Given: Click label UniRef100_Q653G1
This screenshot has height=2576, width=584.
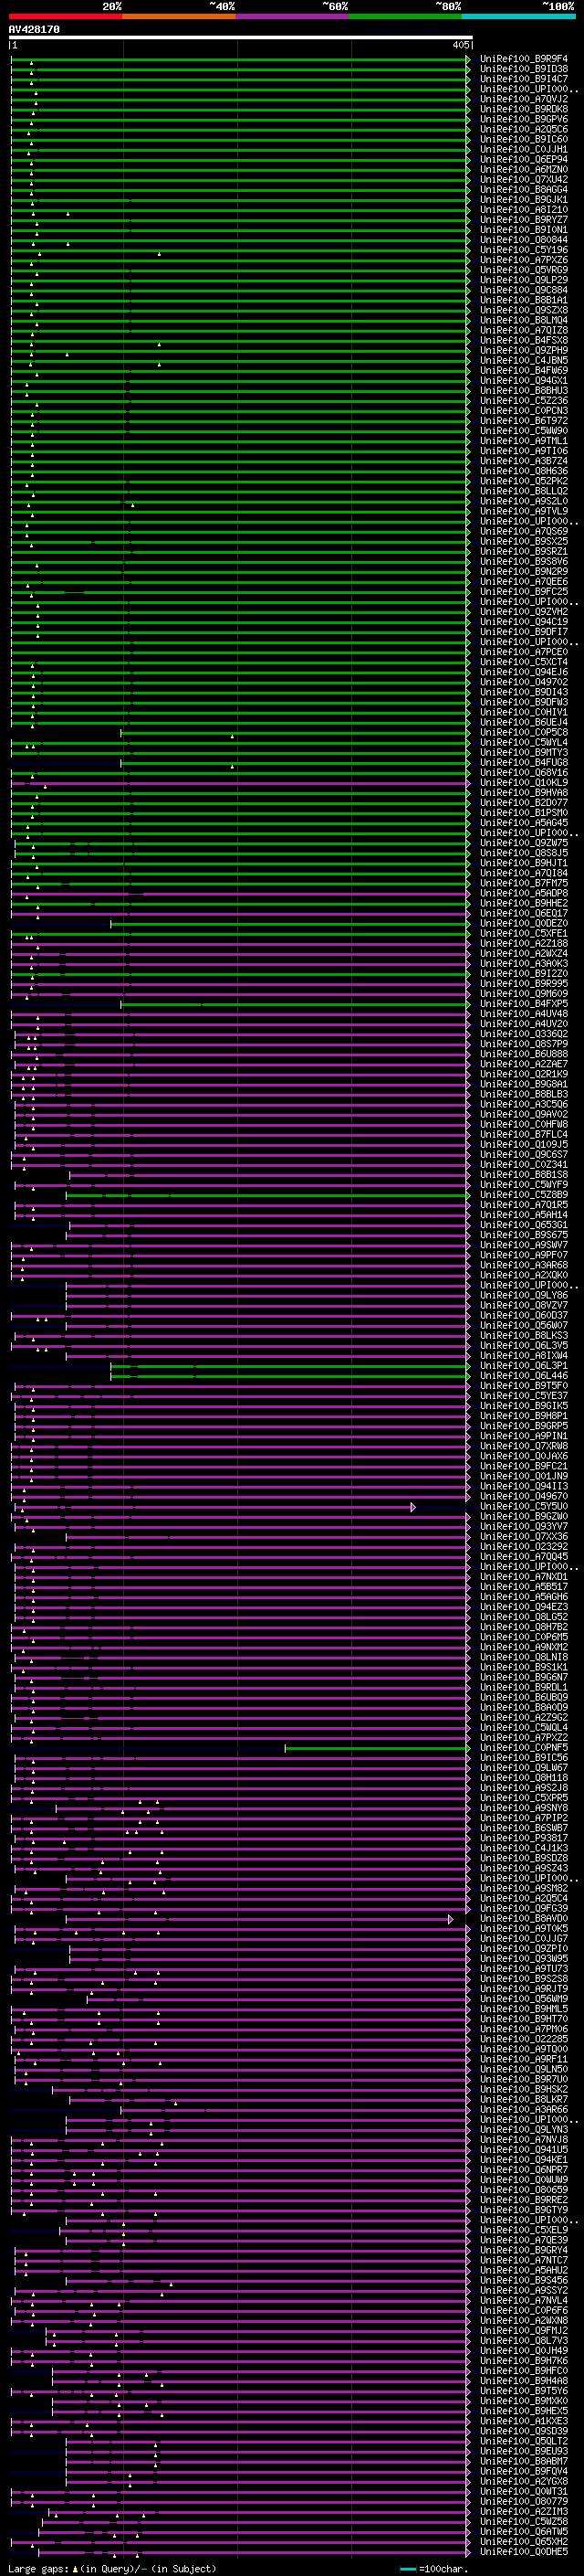Looking at the screenshot, I should (524, 1225).
